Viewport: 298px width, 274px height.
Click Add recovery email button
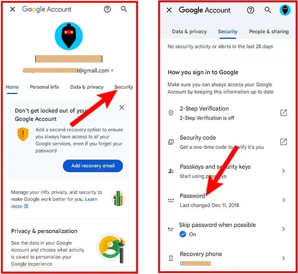(93, 166)
